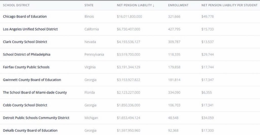Click the Illinois state cell
Screen dimensions: 260x135
pos(89,16)
